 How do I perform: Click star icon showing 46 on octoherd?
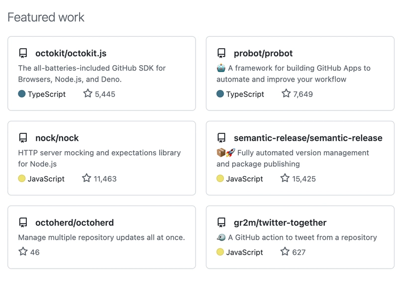pos(23,251)
